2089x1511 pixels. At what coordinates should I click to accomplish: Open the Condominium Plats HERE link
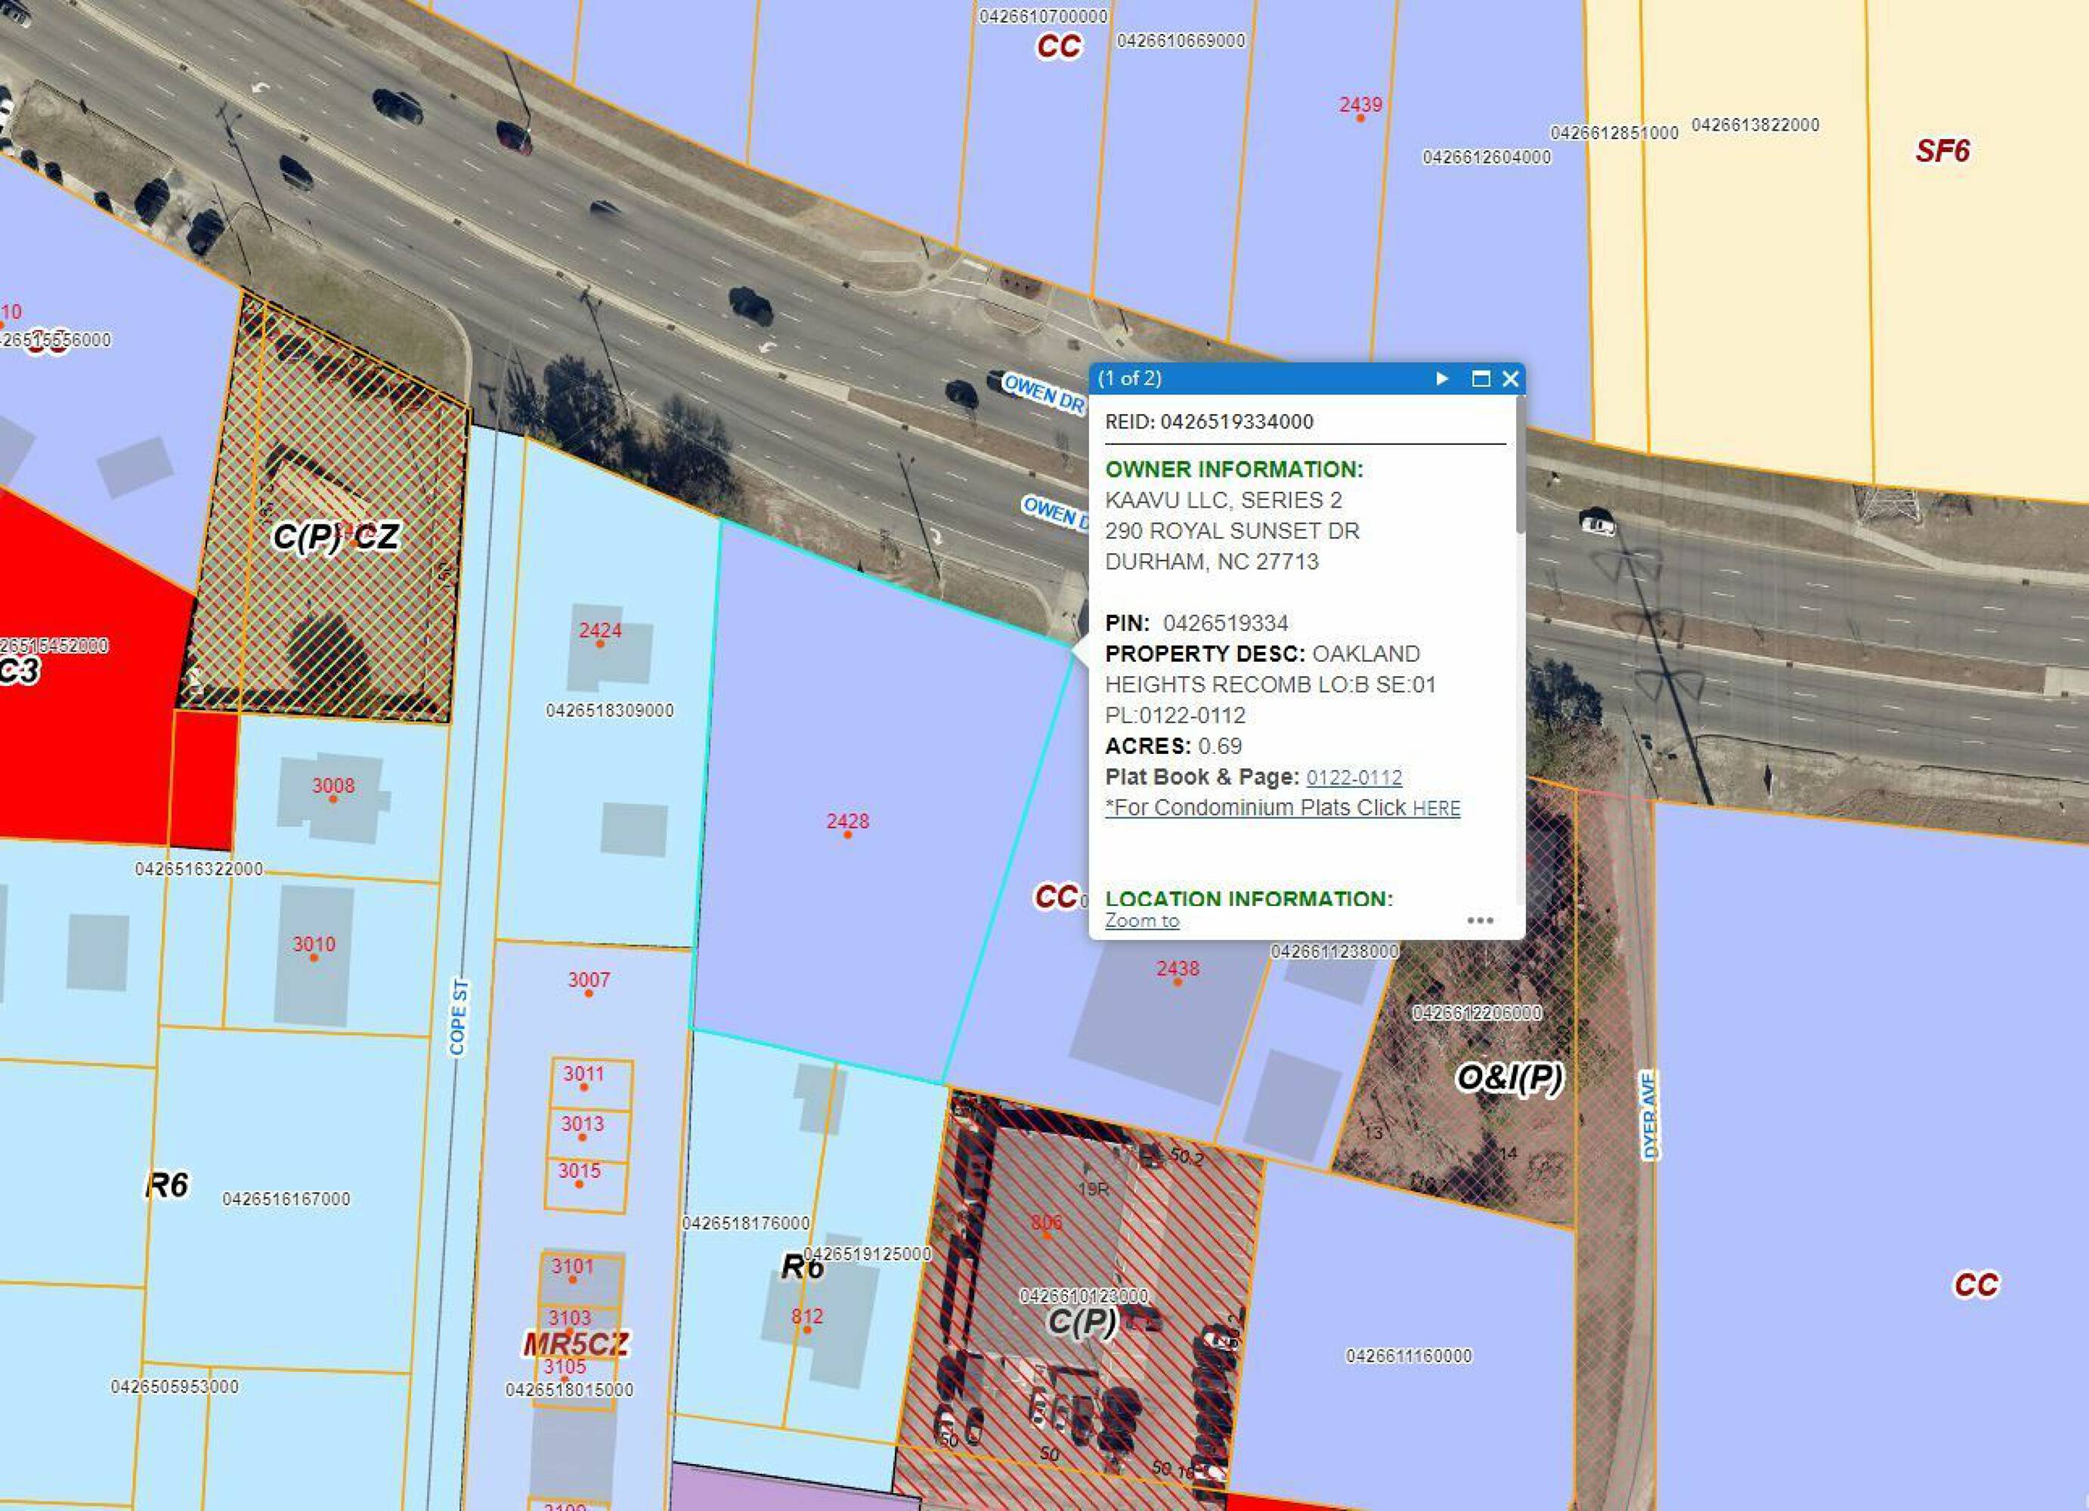point(1436,808)
